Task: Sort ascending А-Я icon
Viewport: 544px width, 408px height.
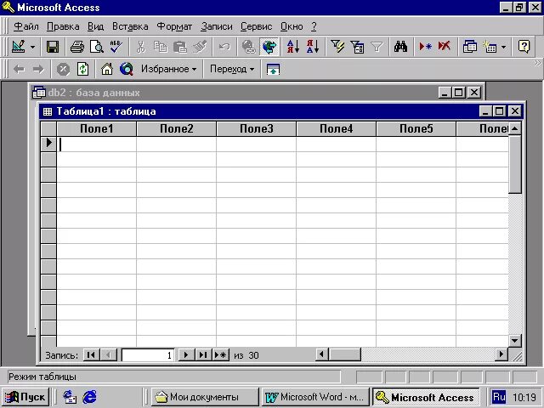Action: [293, 47]
